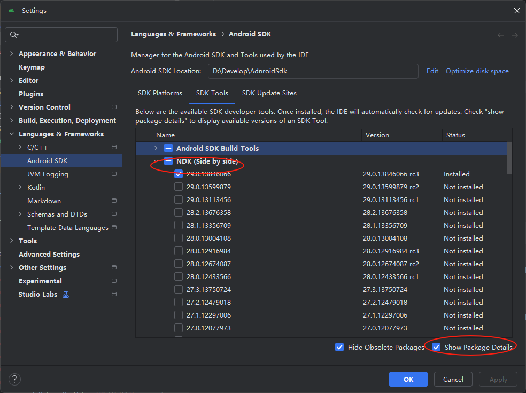
Task: Expand the Editor section
Action: point(12,80)
